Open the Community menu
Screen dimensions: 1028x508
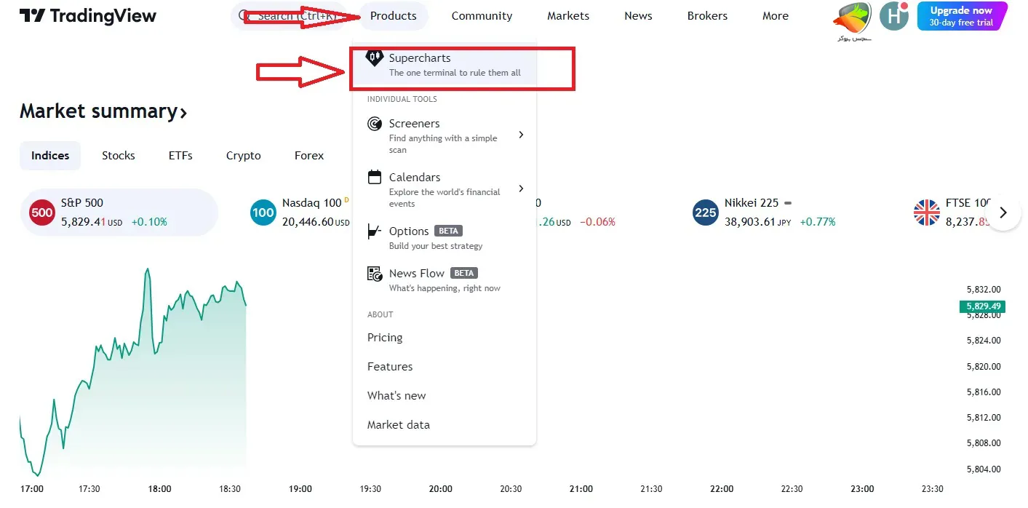(482, 16)
